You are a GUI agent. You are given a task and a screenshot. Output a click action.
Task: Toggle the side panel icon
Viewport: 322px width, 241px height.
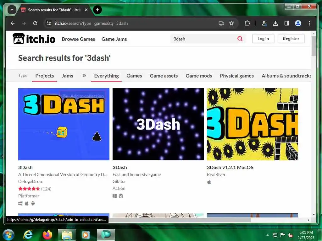point(287,23)
